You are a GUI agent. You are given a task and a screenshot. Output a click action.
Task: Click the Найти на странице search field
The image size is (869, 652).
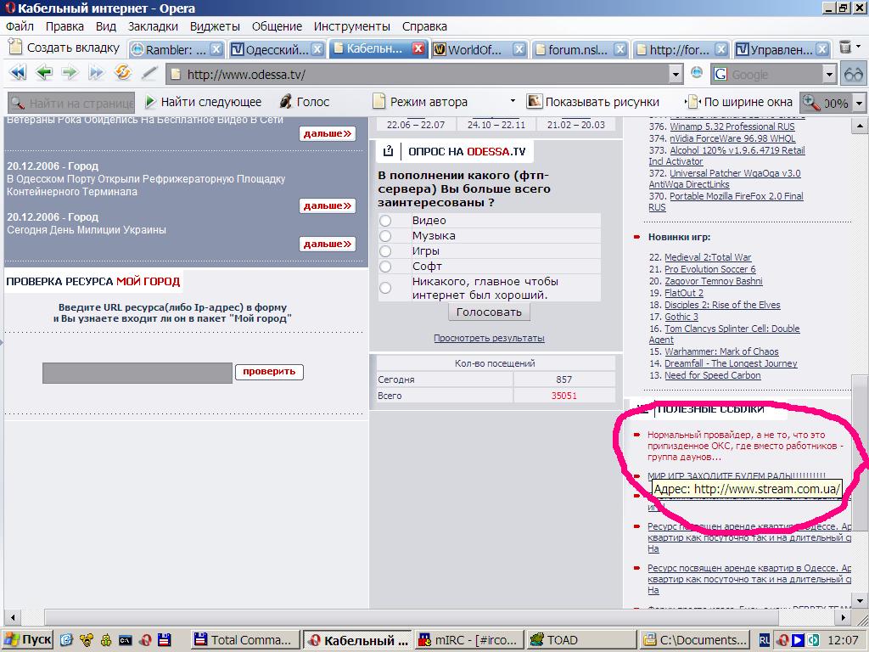point(71,103)
